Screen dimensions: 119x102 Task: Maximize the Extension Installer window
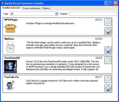pos(111,3)
